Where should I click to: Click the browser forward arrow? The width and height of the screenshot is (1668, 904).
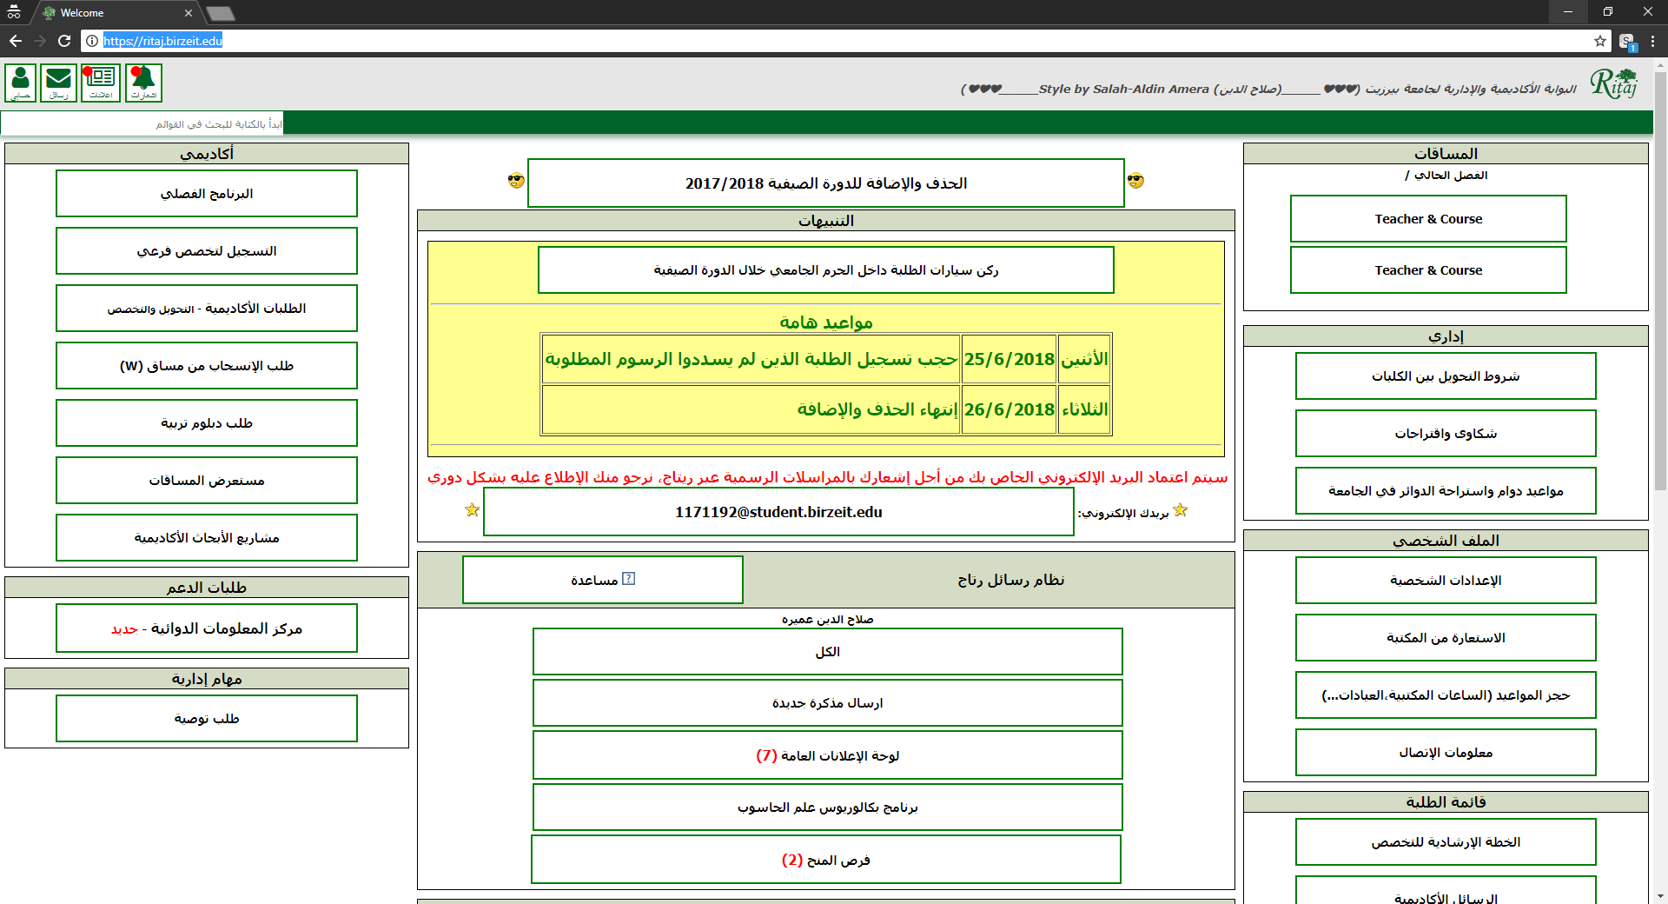pos(40,41)
